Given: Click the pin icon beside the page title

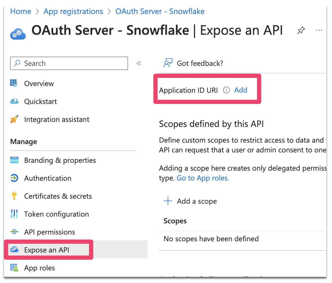Looking at the screenshot, I should [301, 31].
